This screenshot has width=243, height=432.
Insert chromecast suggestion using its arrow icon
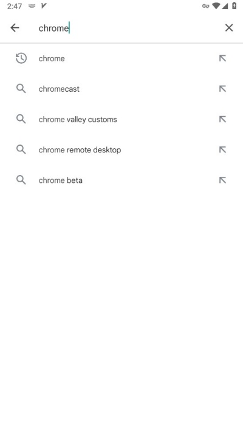[222, 89]
